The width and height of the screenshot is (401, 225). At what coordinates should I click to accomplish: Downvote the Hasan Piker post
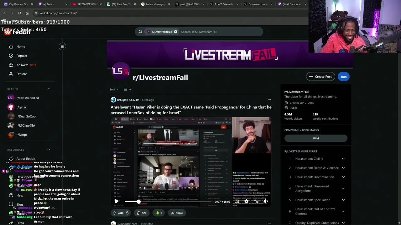[x=127, y=213]
